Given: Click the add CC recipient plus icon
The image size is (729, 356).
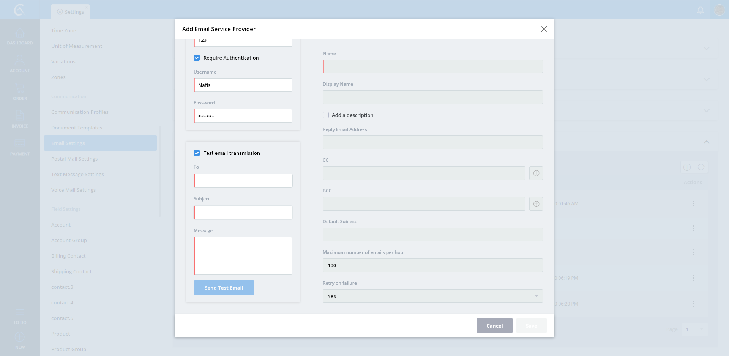Looking at the screenshot, I should [x=536, y=173].
